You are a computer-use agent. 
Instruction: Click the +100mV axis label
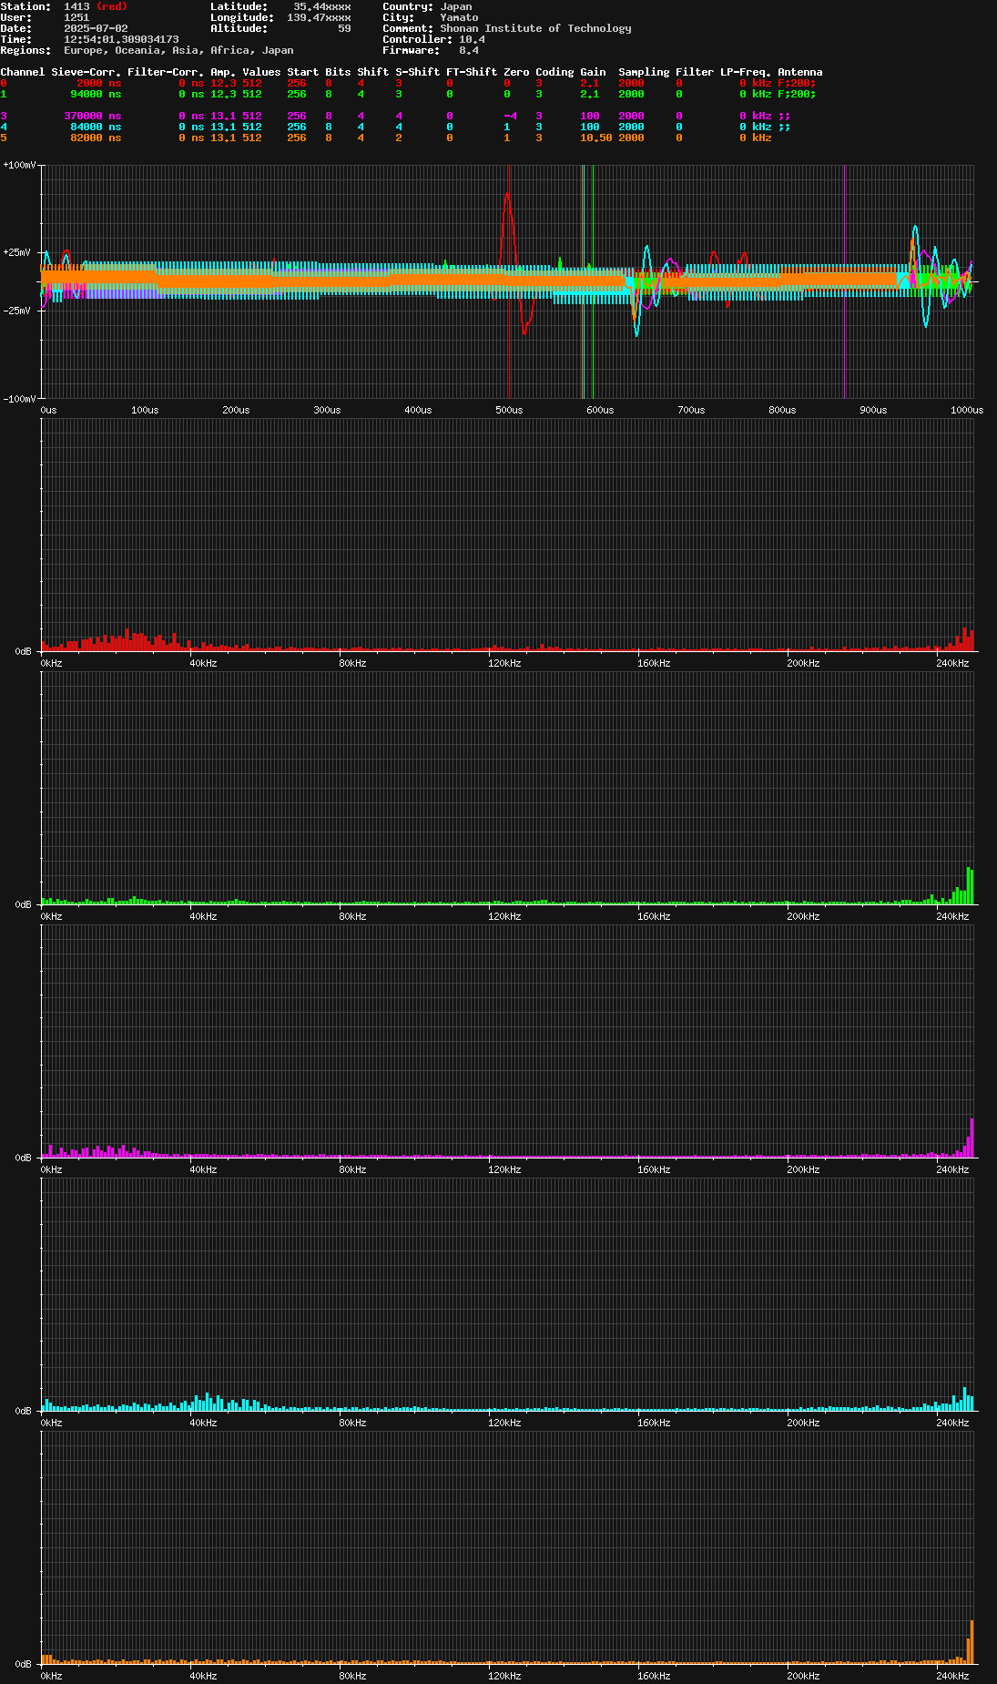pyautogui.click(x=19, y=165)
